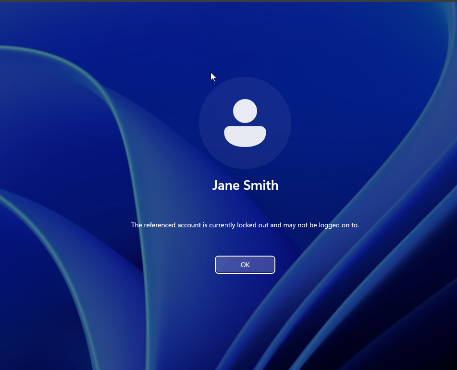This screenshot has width=457, height=370.
Task: Click the highlighted border of the OK button
Action: [x=245, y=256]
